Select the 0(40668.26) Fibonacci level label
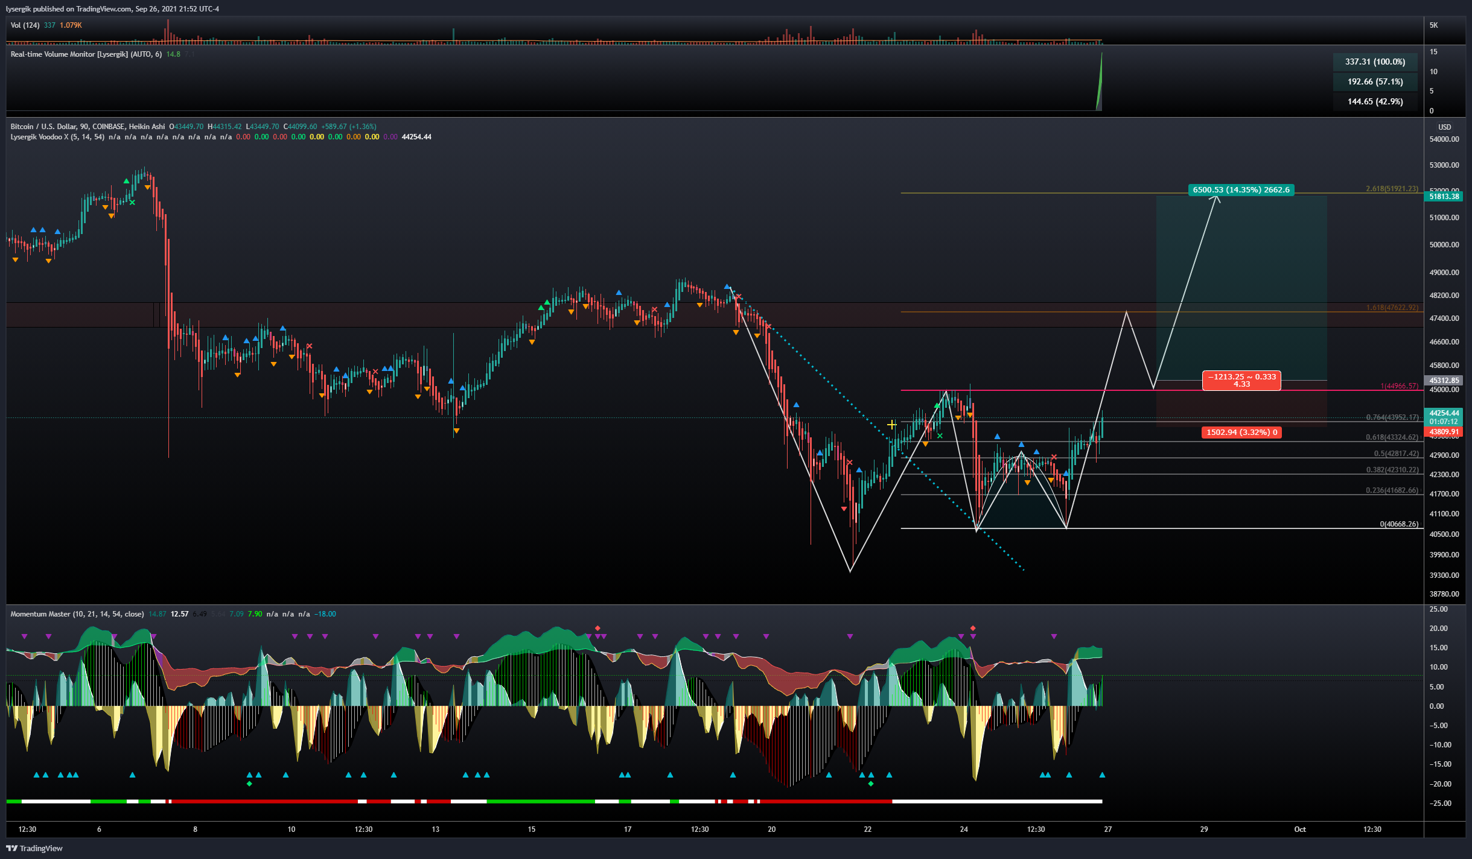The image size is (1472, 859). tap(1399, 524)
